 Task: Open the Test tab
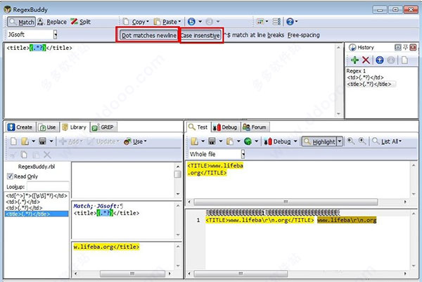pos(198,127)
